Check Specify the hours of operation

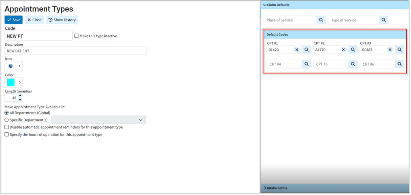point(7,134)
